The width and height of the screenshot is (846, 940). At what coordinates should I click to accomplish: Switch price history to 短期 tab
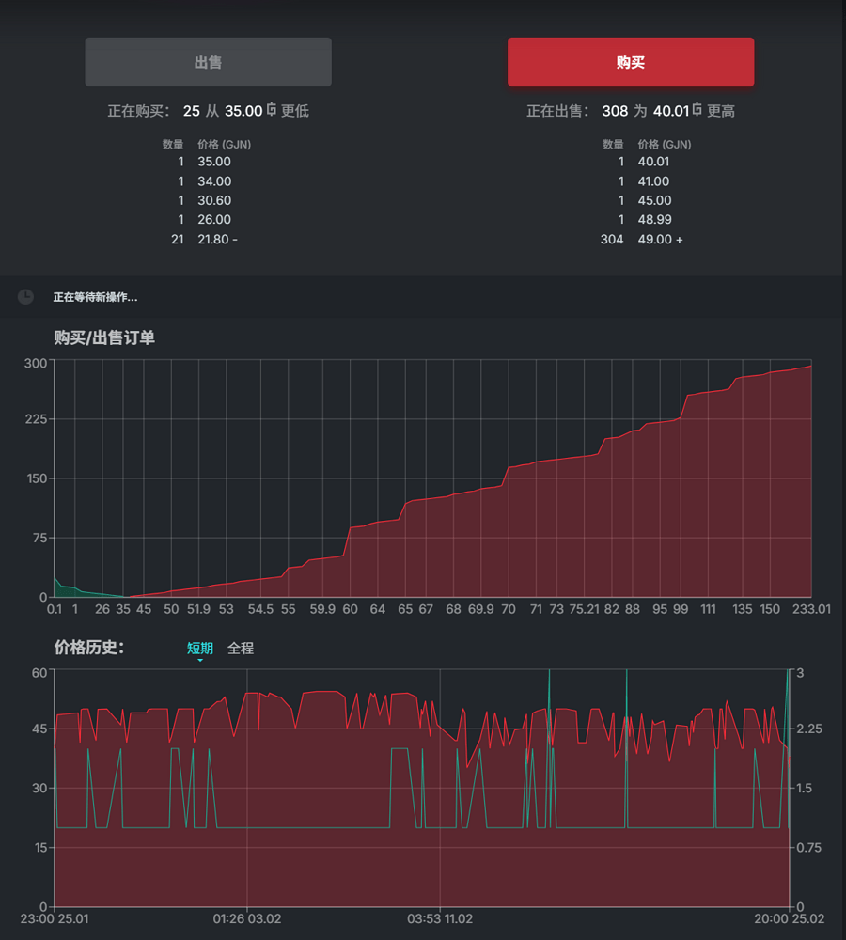(200, 648)
